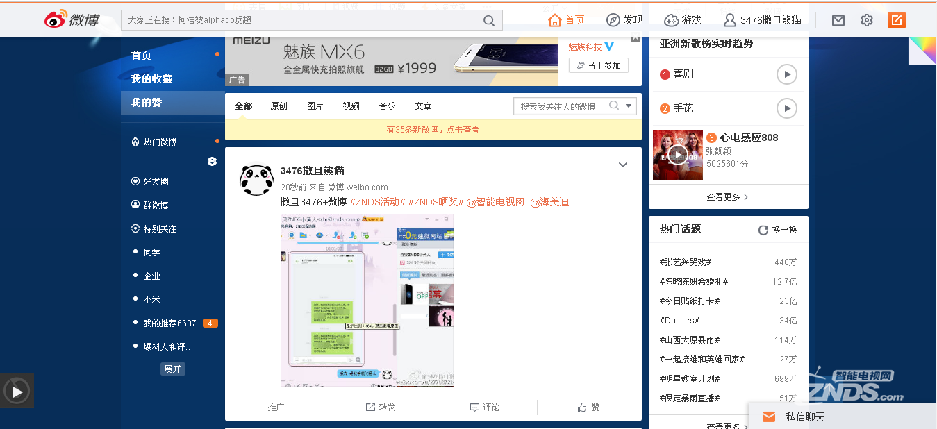Click the 马上参加 button in the ad
This screenshot has width=937, height=429.
pos(599,66)
